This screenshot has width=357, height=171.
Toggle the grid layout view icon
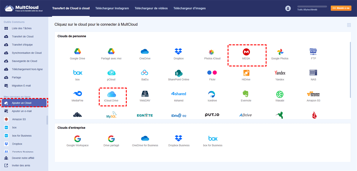[x=349, y=25]
